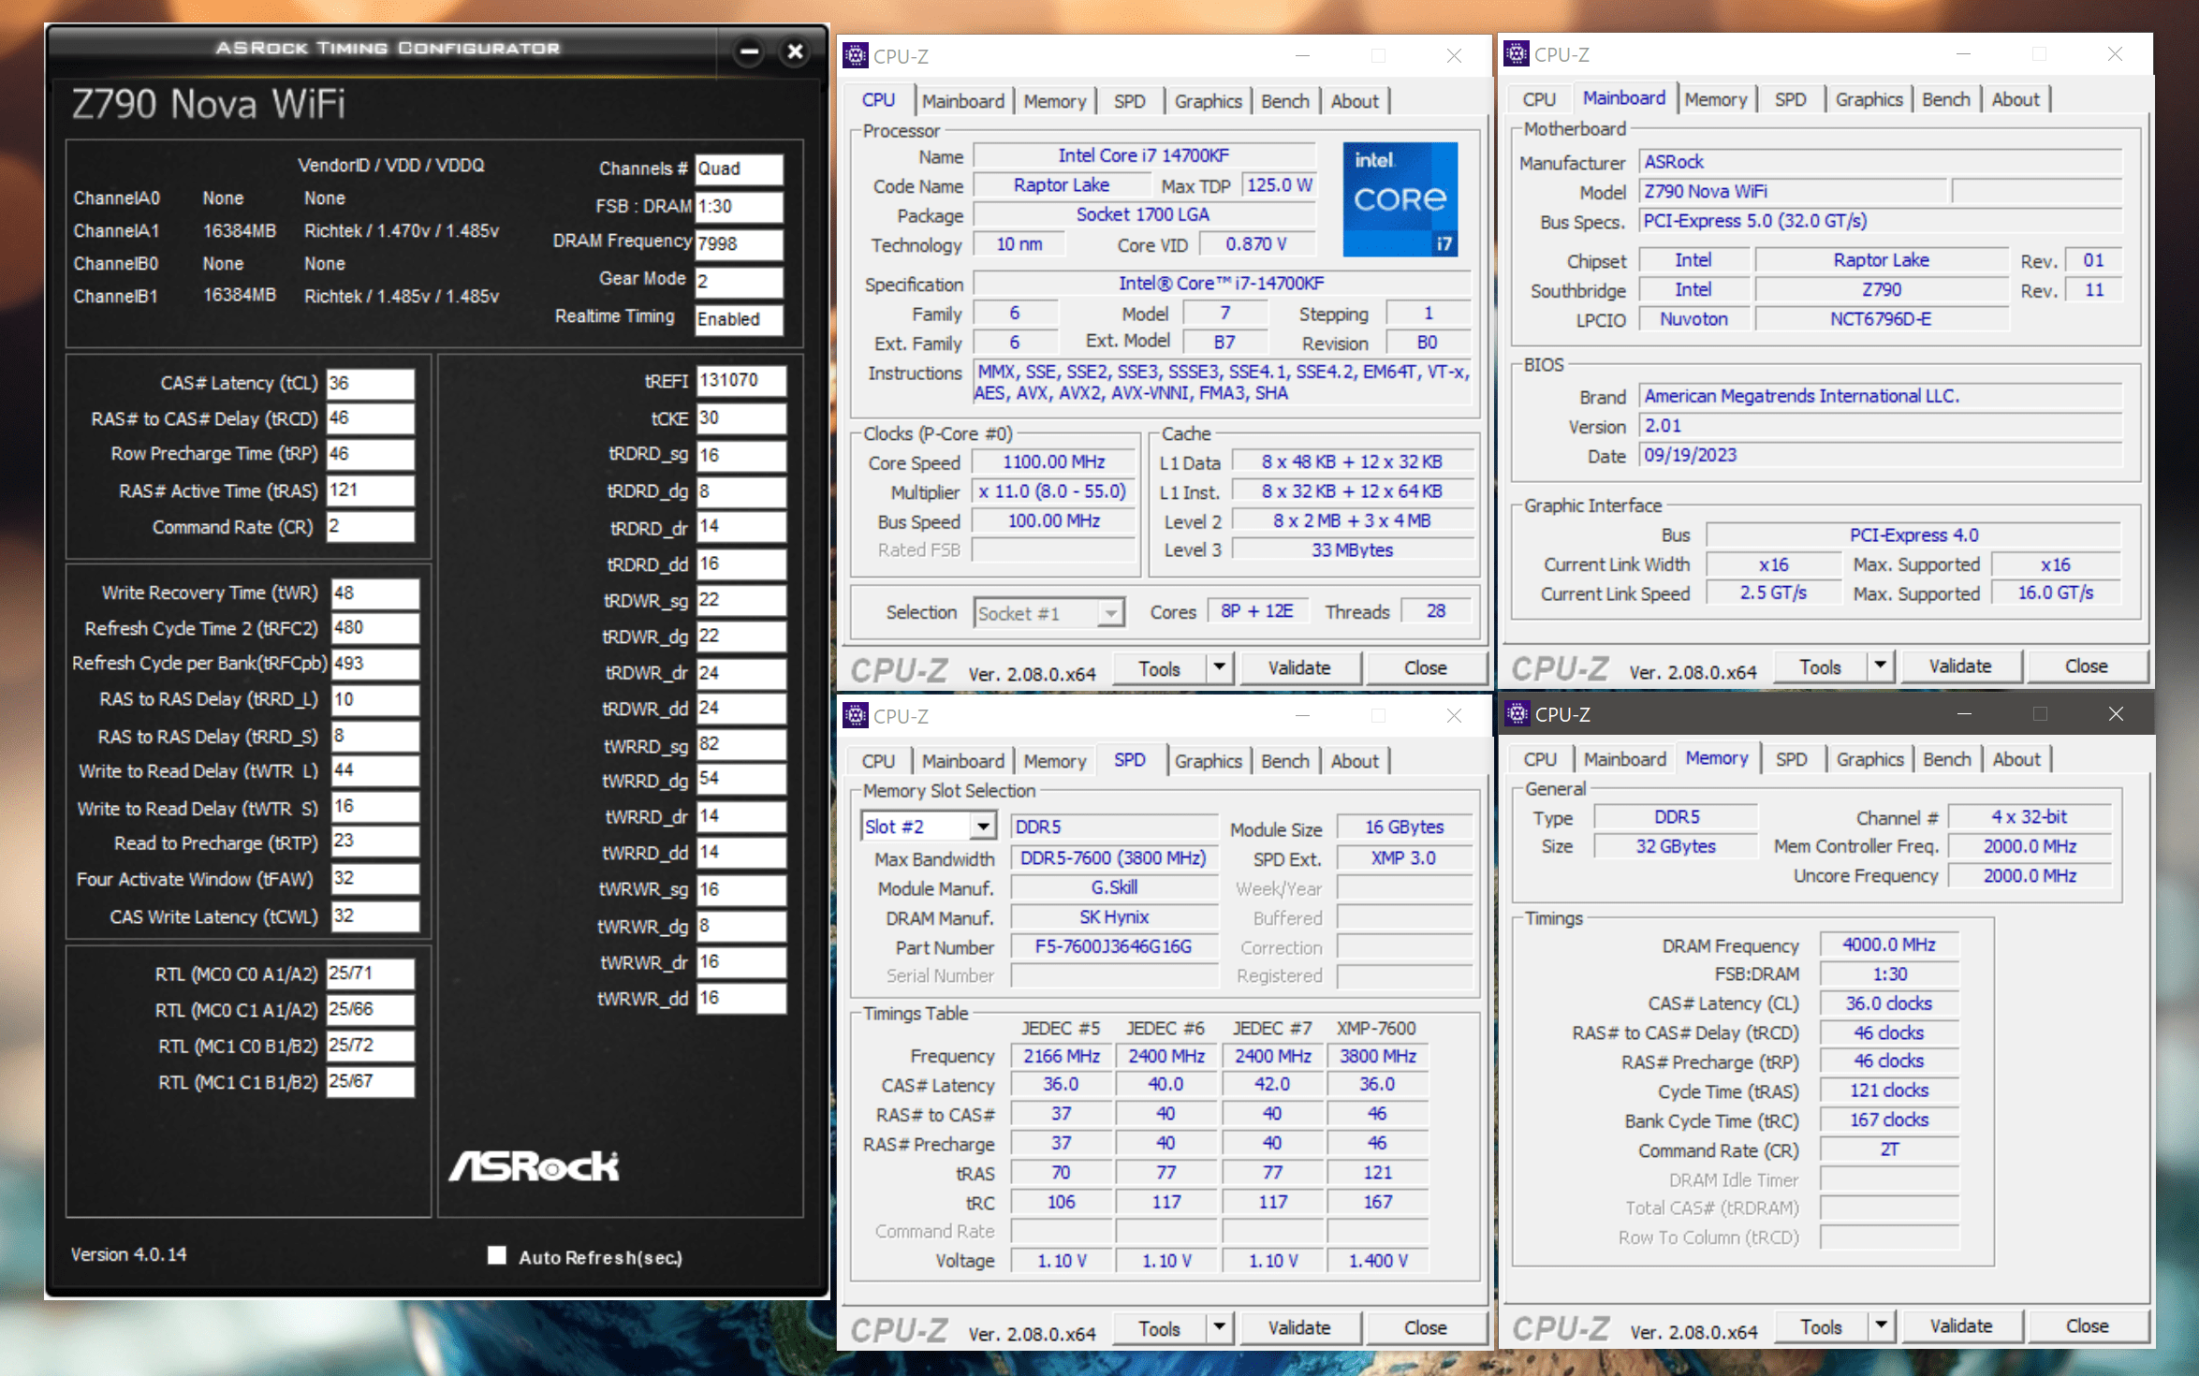Click the tWRRD_sg field showing 82

(741, 744)
